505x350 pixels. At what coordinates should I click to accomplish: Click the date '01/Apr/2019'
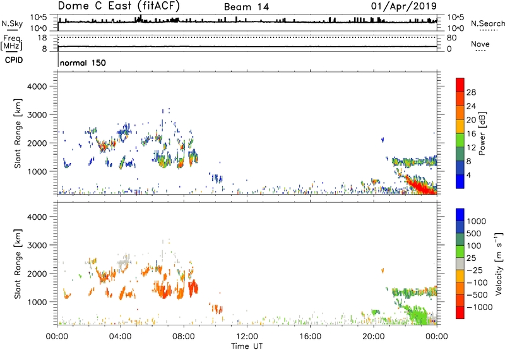click(x=404, y=6)
